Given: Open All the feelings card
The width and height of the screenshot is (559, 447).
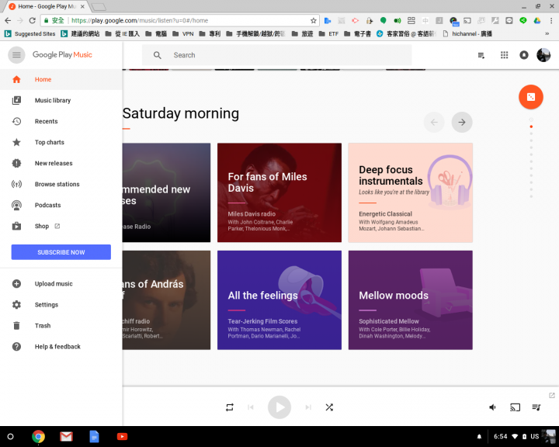Looking at the screenshot, I should tap(279, 300).
